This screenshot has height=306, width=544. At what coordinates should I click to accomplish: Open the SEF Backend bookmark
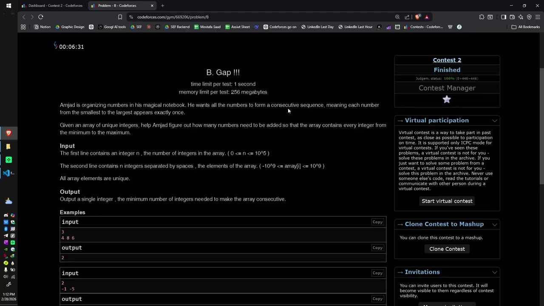point(177,27)
